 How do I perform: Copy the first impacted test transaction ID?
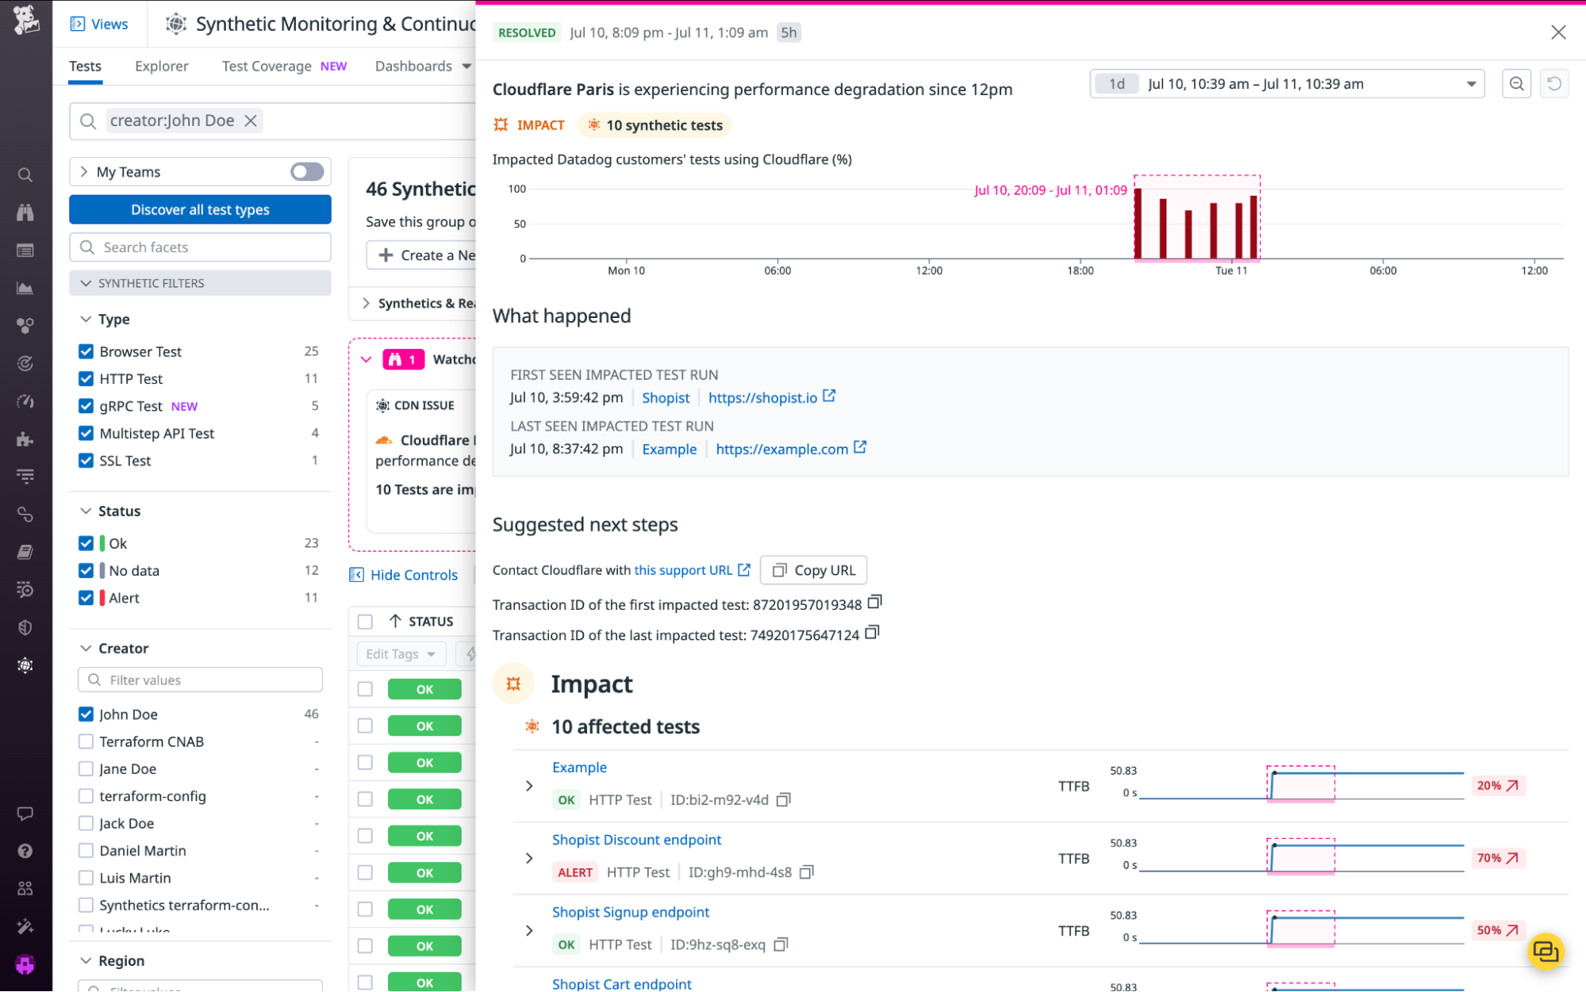(874, 603)
